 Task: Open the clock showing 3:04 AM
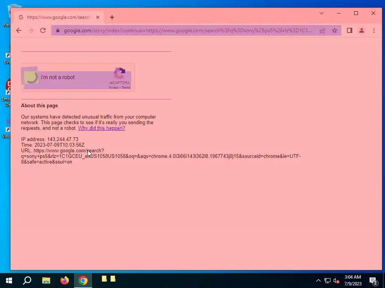pyautogui.click(x=353, y=280)
